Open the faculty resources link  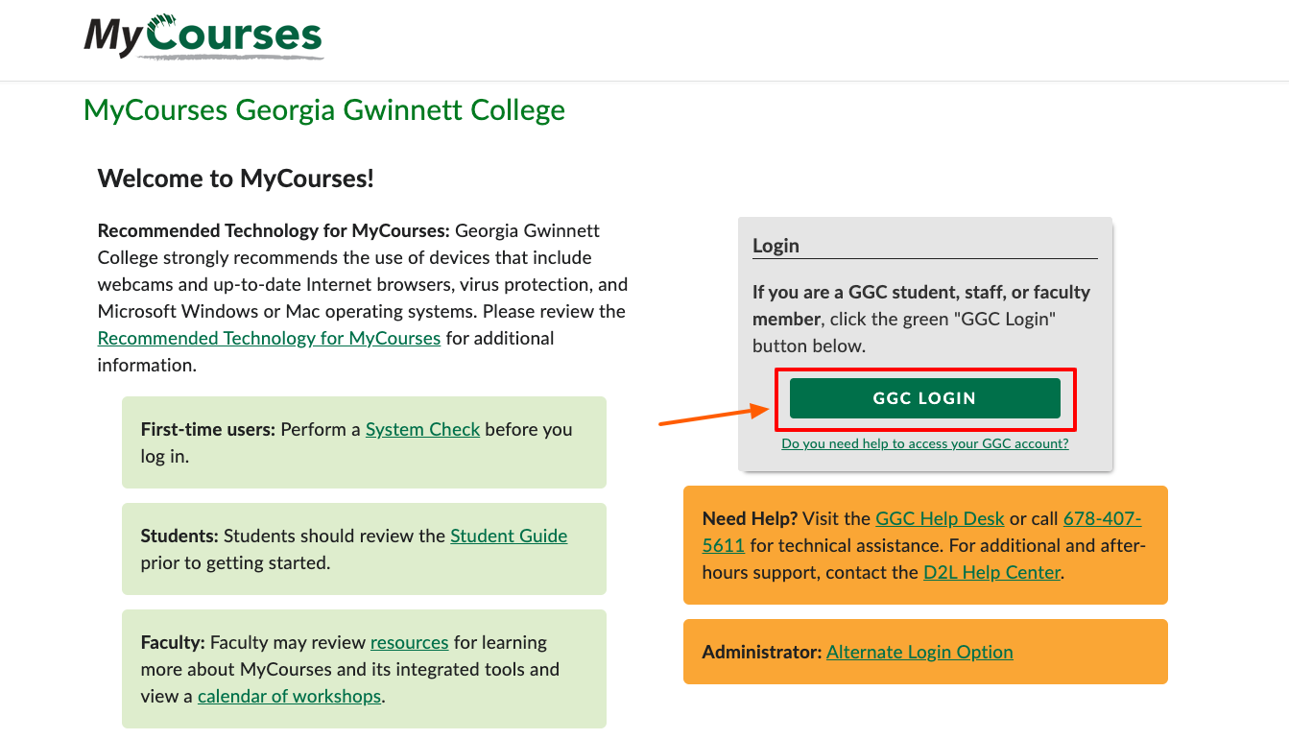410,643
